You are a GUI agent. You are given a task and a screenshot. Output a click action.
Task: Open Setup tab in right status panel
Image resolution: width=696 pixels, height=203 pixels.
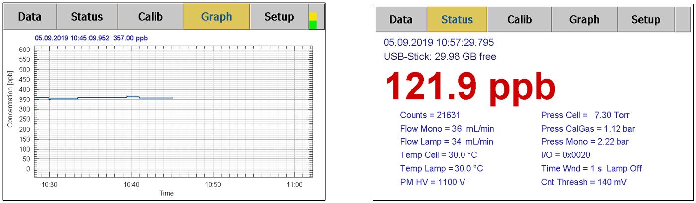coord(645,20)
